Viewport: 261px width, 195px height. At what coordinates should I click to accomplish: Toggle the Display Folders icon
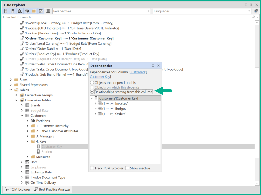coord(33,11)
